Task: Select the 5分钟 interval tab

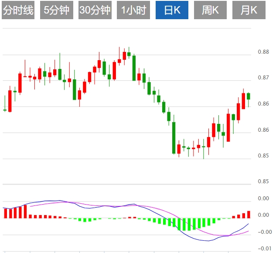Action: click(57, 10)
